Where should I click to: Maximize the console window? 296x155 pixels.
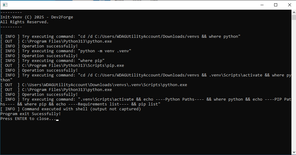[275, 5]
